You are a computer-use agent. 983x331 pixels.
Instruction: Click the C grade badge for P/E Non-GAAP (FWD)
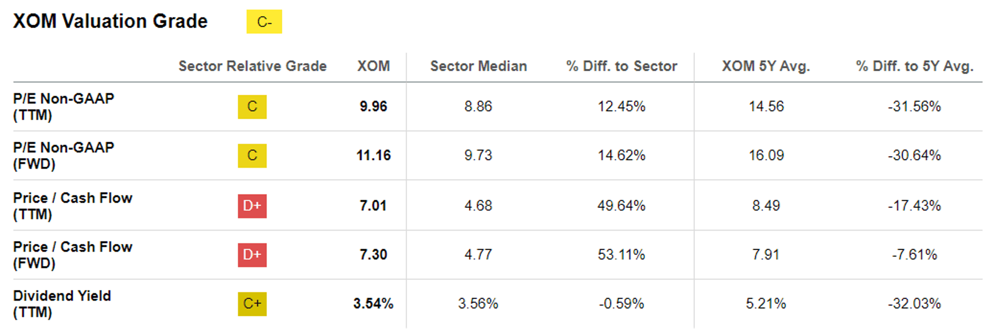pyautogui.click(x=252, y=155)
